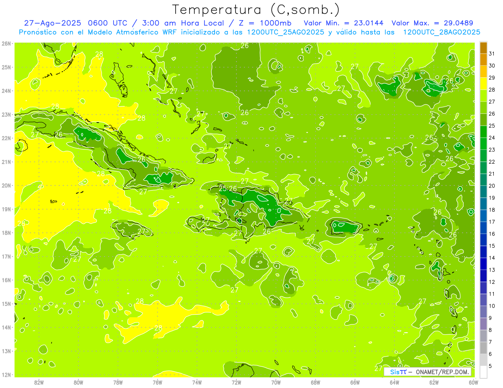Image resolution: width=503 pixels, height=388 pixels.
Task: Click the 74W longitude axis label
Action: (x=197, y=382)
